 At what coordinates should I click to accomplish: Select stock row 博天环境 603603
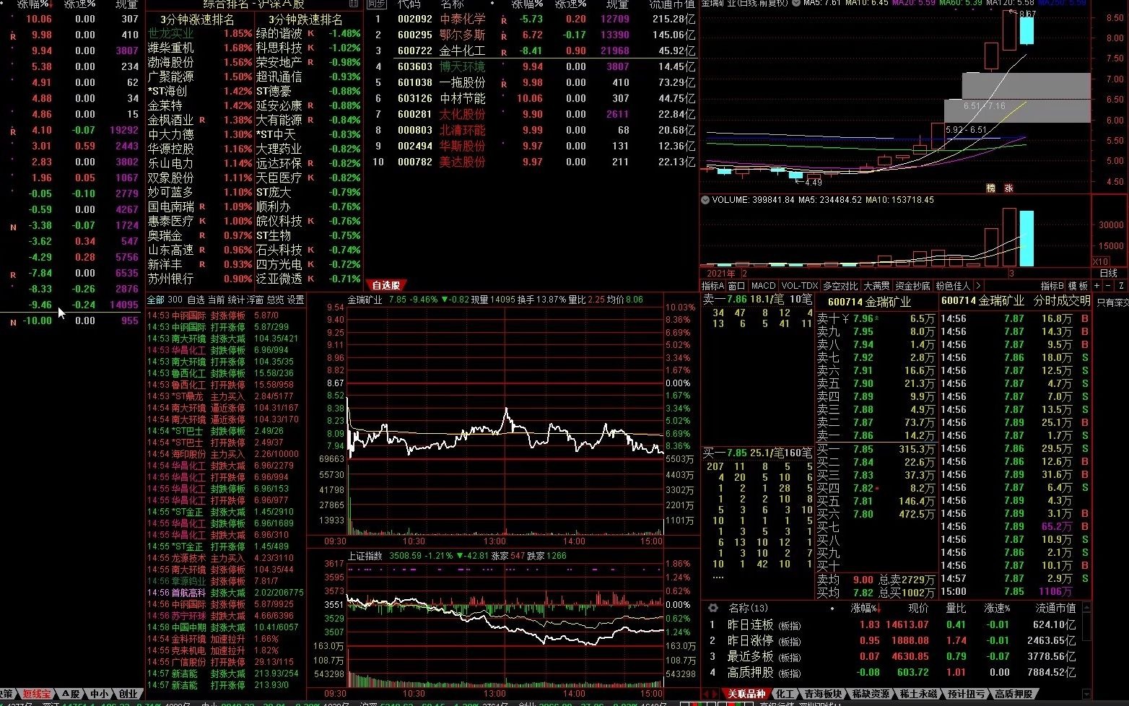531,66
